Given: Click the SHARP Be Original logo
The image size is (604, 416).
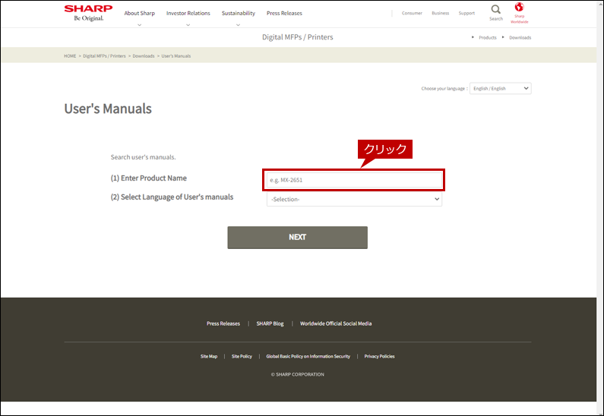Looking at the screenshot, I should click(x=88, y=13).
